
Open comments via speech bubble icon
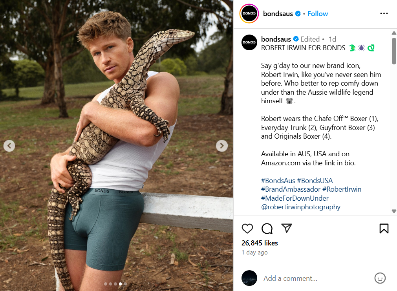pos(267,229)
